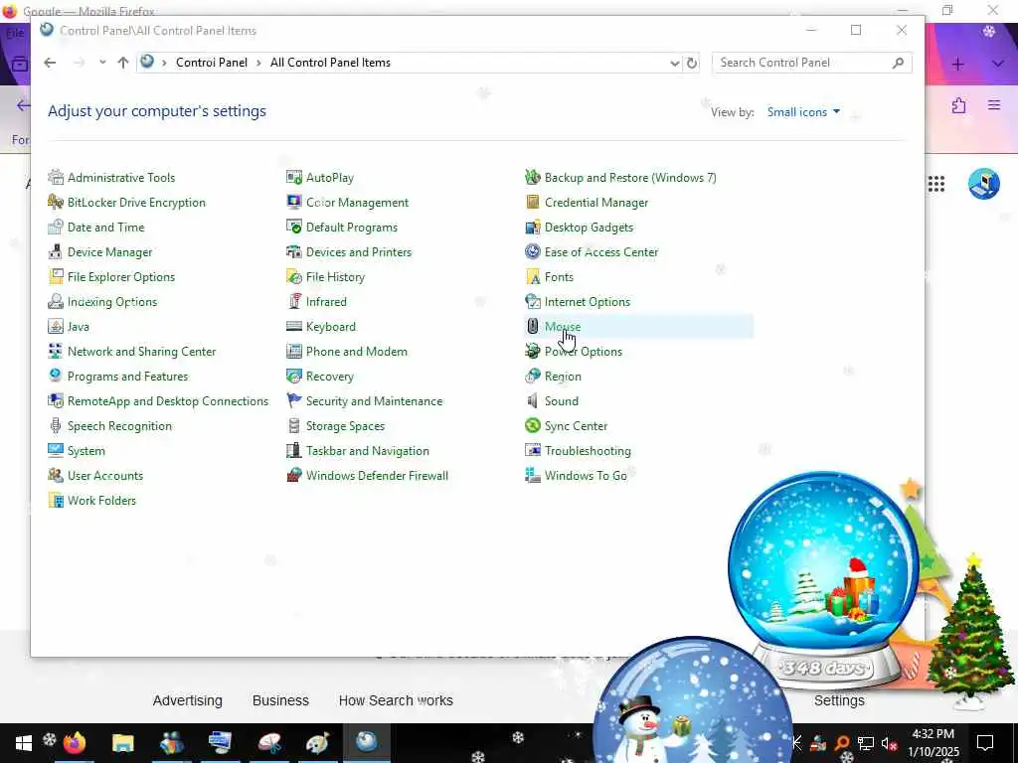
Task: Click the AutoPlay icon
Action: (x=294, y=177)
